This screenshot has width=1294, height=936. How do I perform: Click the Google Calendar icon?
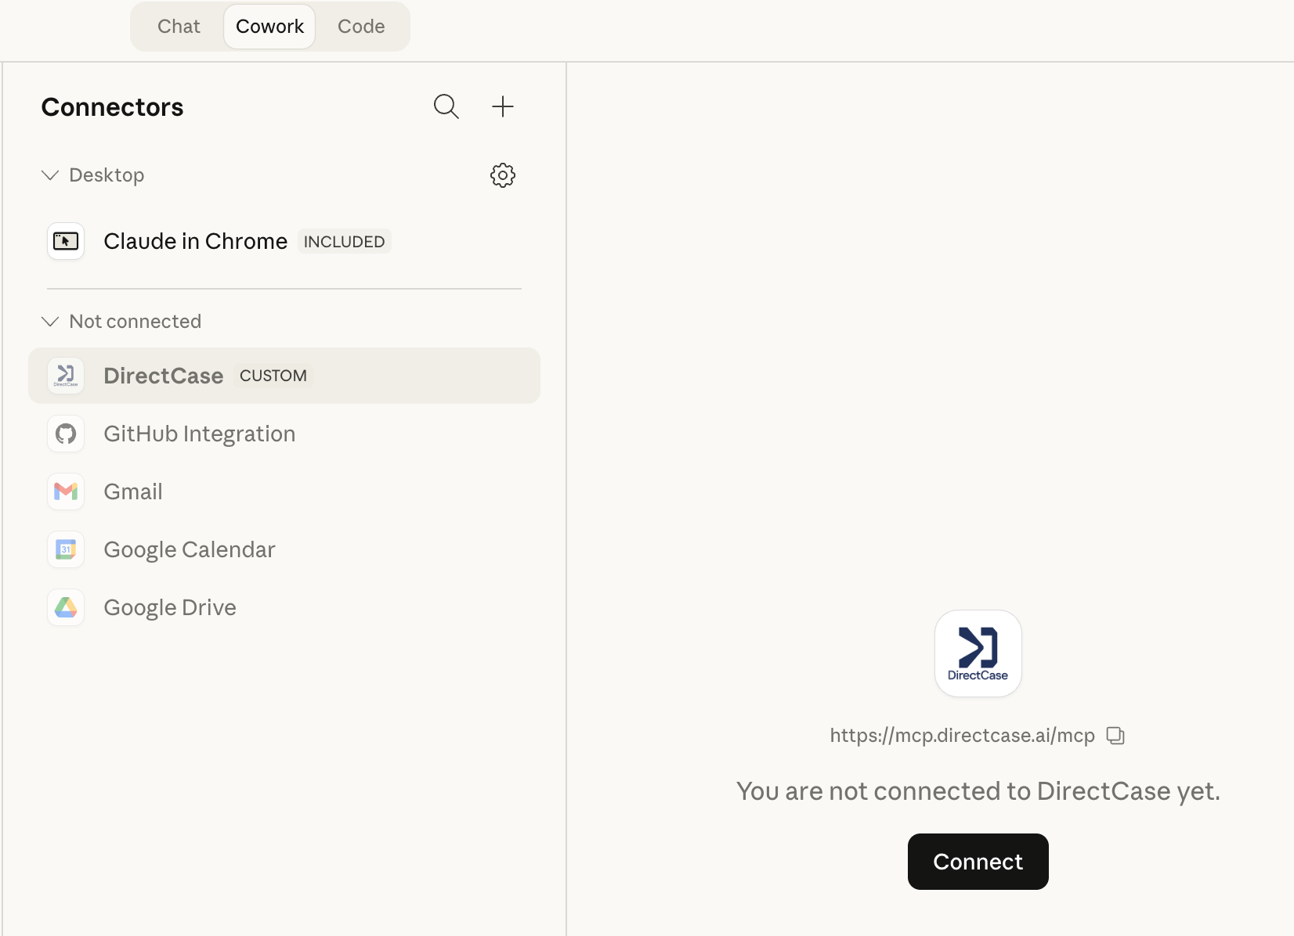(x=66, y=549)
